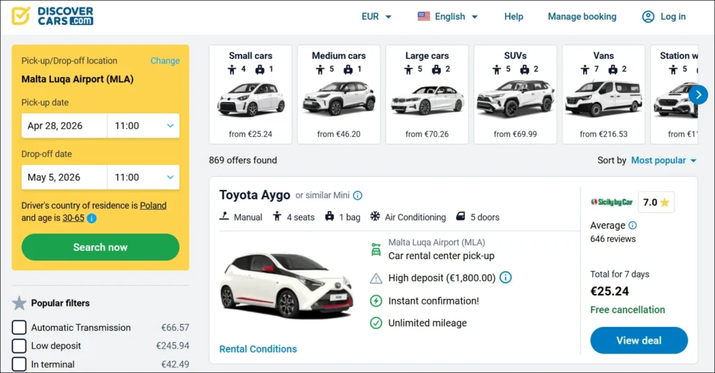Select the Vans category
The image size is (715, 373).
tap(603, 94)
